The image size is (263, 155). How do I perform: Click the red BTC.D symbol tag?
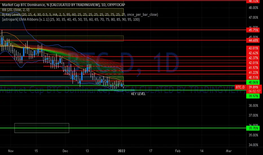coord(240,87)
